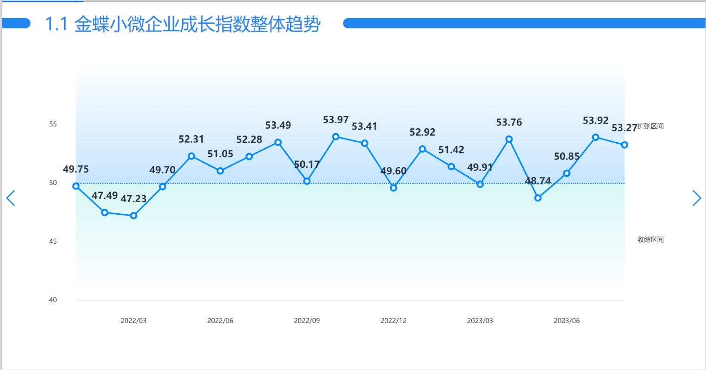Click the 55 y-axis value
706x370 pixels.
coord(53,124)
